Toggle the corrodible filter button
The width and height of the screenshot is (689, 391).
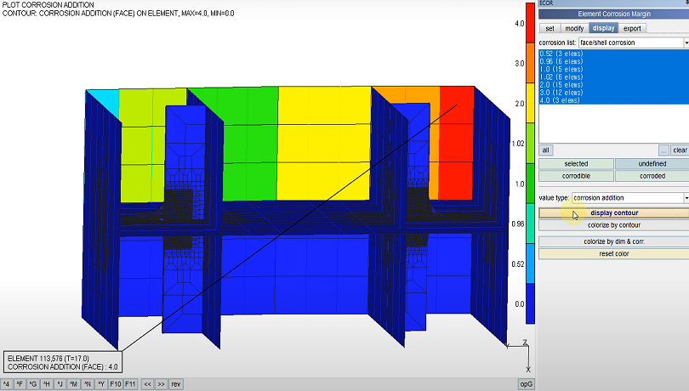tap(576, 175)
